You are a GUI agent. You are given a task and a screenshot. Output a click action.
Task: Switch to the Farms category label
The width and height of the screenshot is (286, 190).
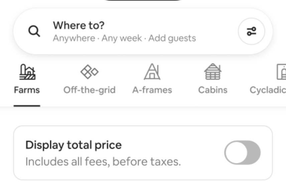(27, 90)
